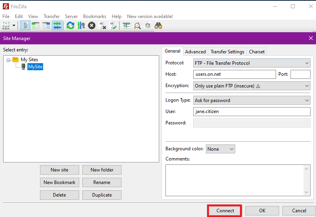
Task: Toggle processing of transfer queue icon
Action: (81, 26)
